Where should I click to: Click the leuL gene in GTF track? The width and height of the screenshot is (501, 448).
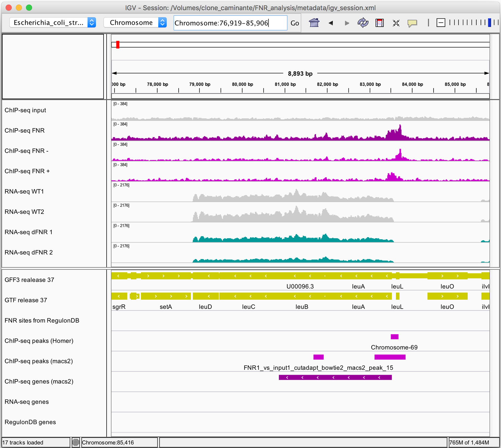(397, 296)
